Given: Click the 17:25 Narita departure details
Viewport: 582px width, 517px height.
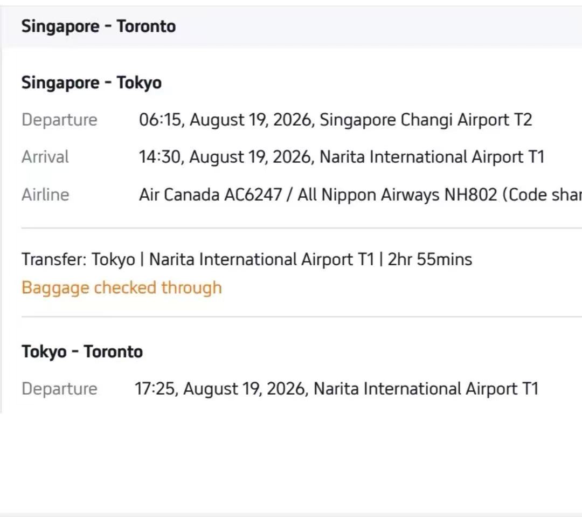Looking at the screenshot, I should click(x=336, y=389).
